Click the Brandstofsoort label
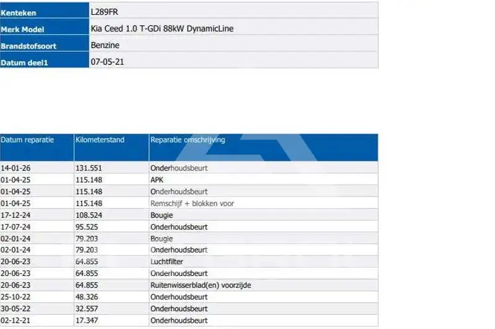 pos(28,46)
